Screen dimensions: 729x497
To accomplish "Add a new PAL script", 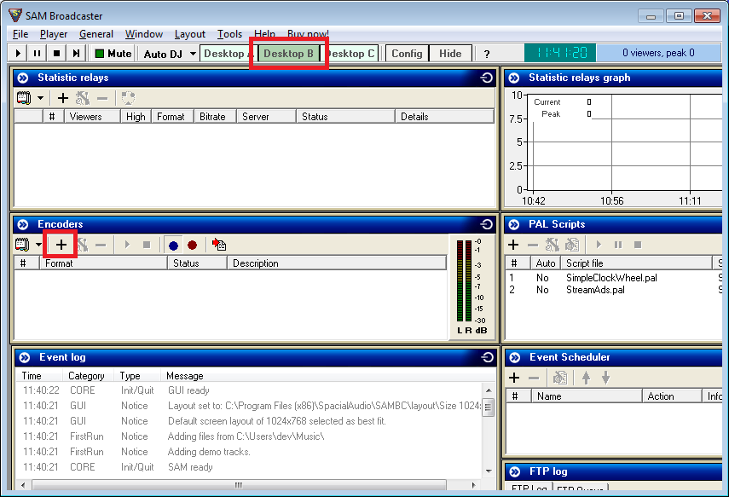I will (x=513, y=245).
